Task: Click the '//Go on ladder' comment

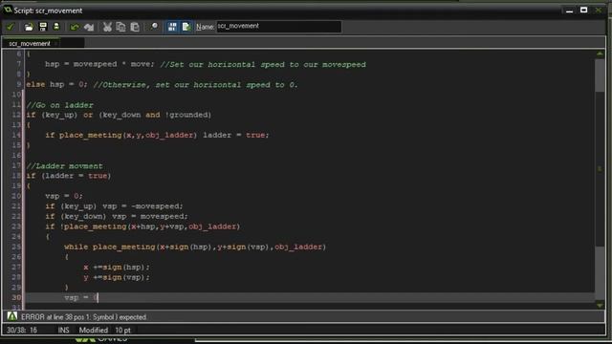Action: point(59,105)
